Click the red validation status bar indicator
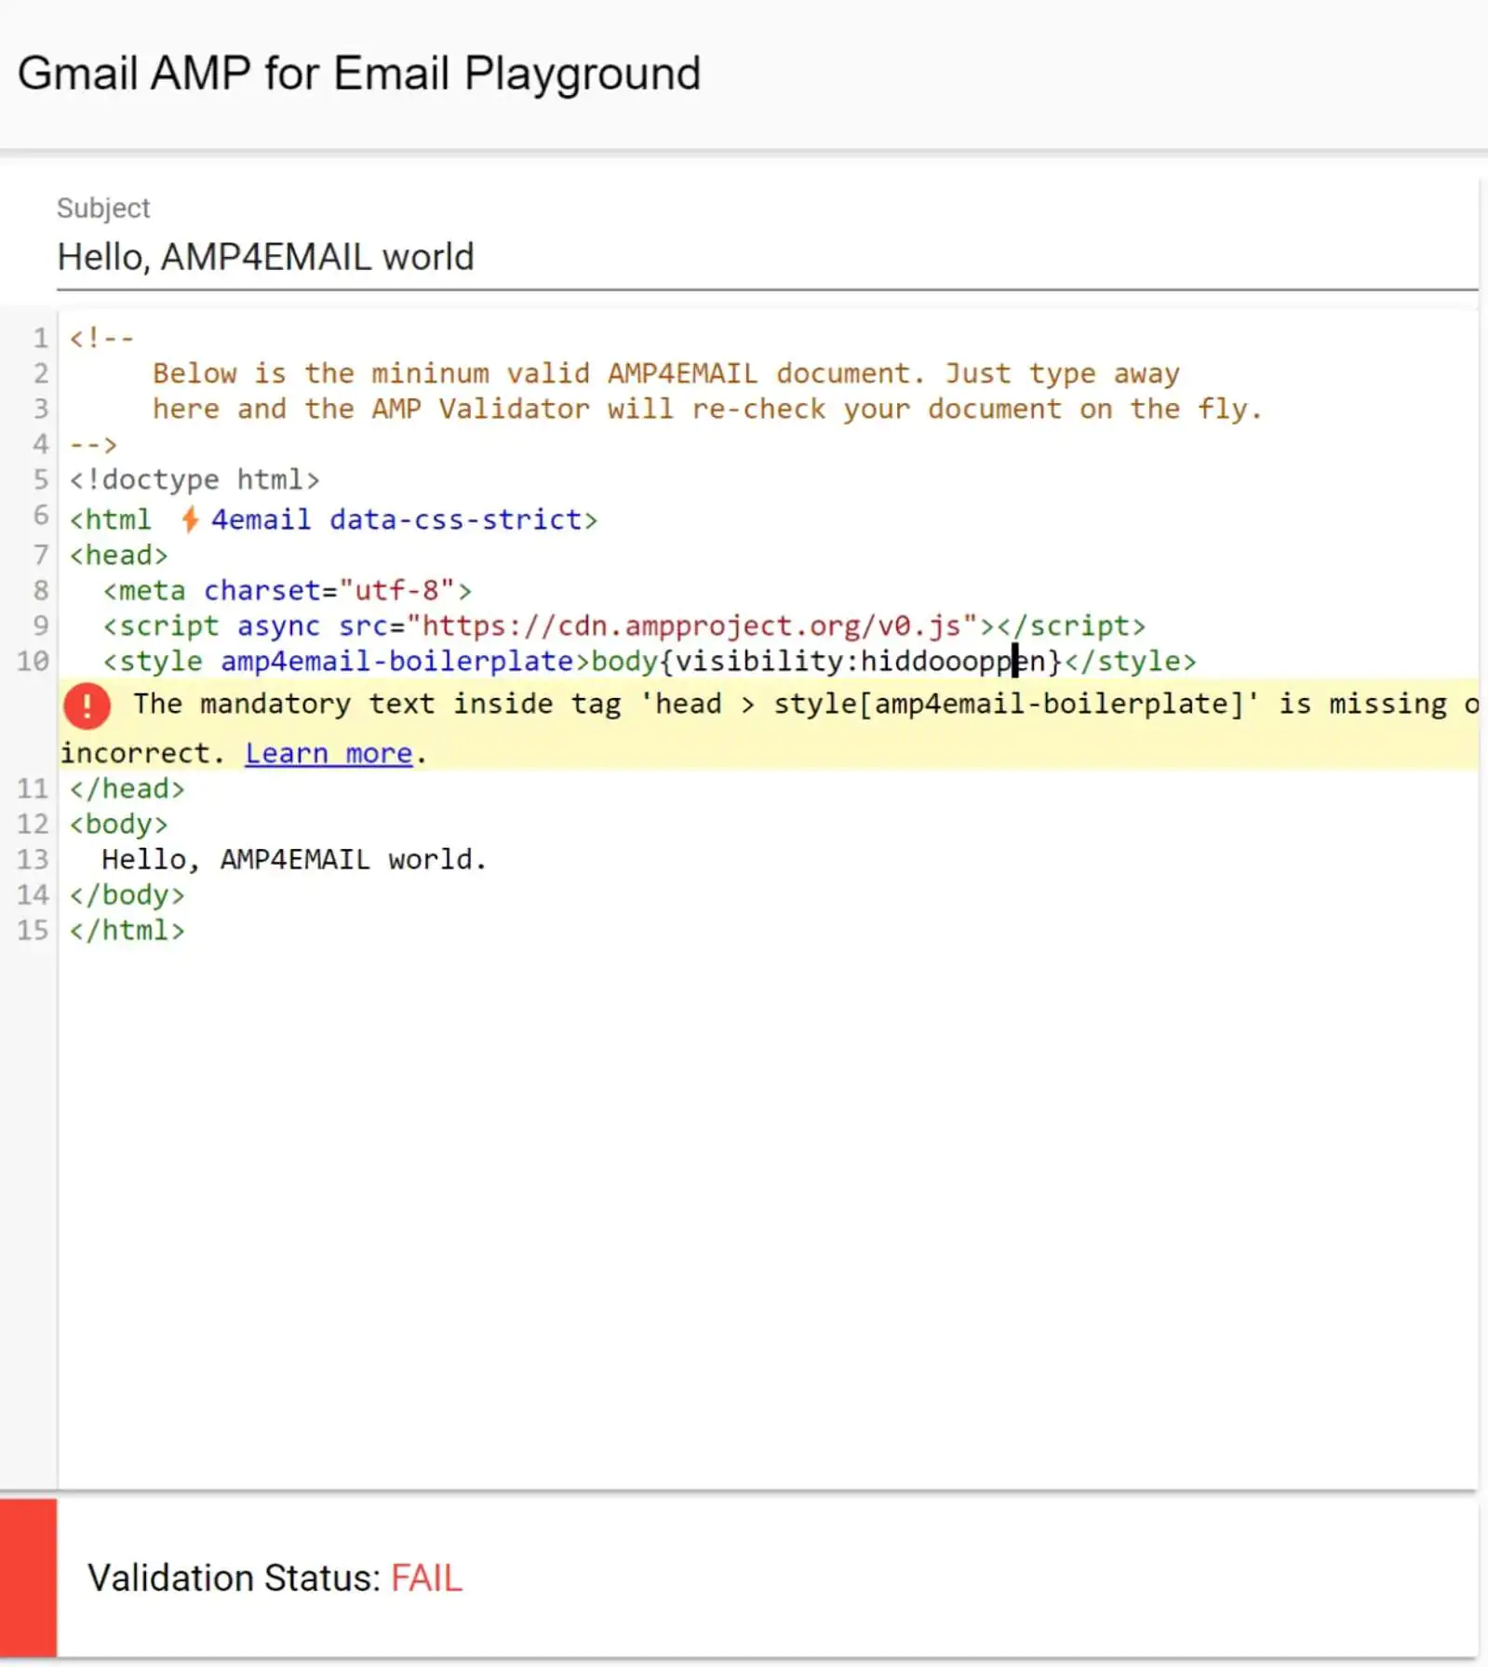This screenshot has width=1488, height=1667. coord(28,1578)
